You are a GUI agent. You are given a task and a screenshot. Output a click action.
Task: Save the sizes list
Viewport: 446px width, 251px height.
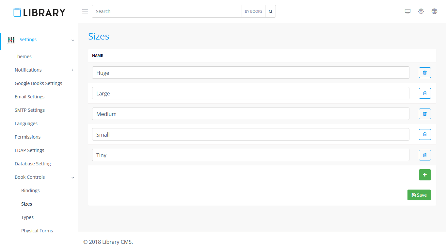(419, 195)
